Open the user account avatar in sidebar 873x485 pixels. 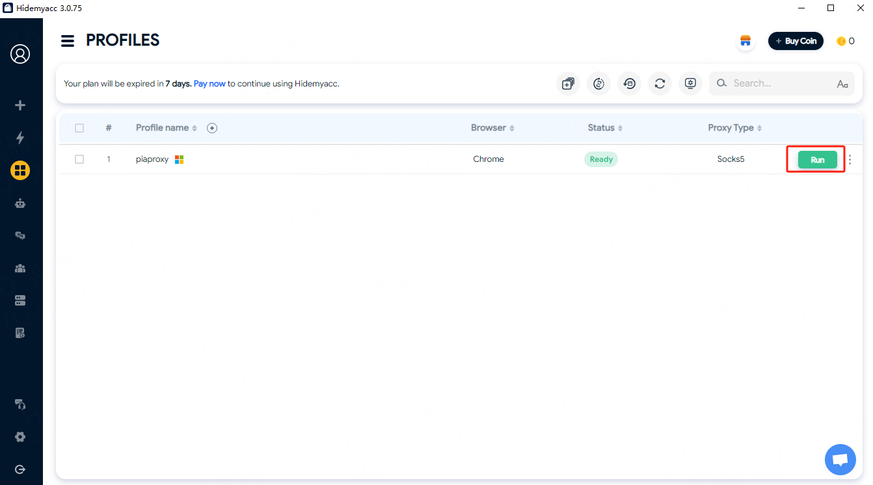[20, 54]
